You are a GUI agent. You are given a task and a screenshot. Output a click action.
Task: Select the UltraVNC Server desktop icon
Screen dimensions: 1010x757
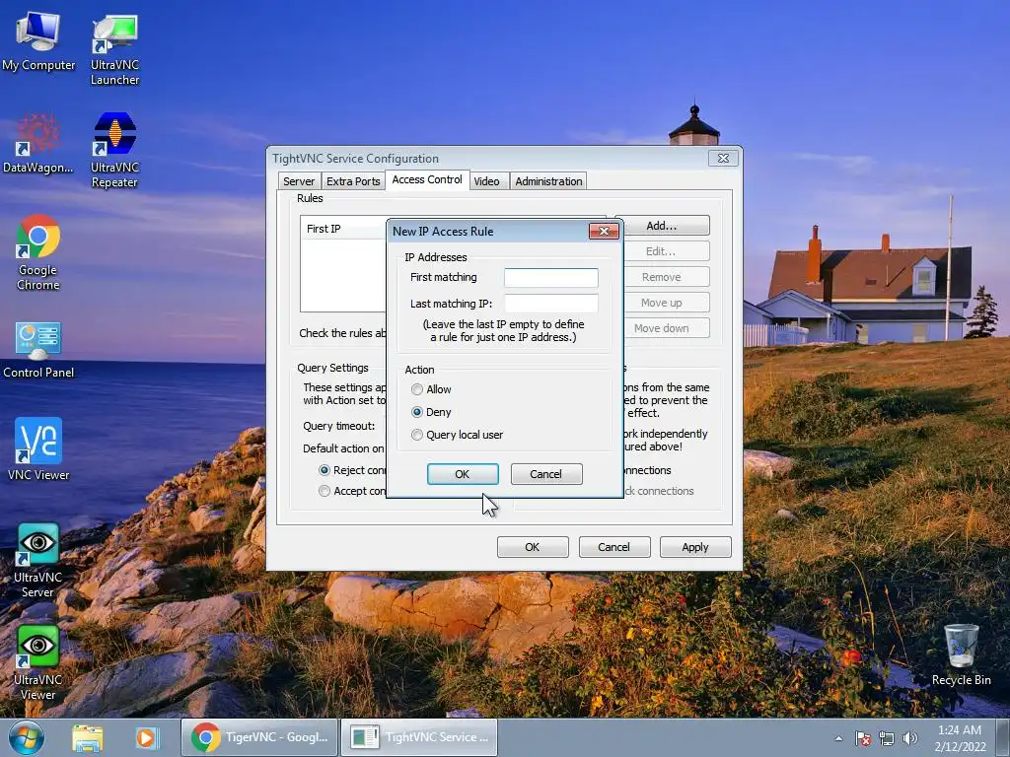point(38,560)
